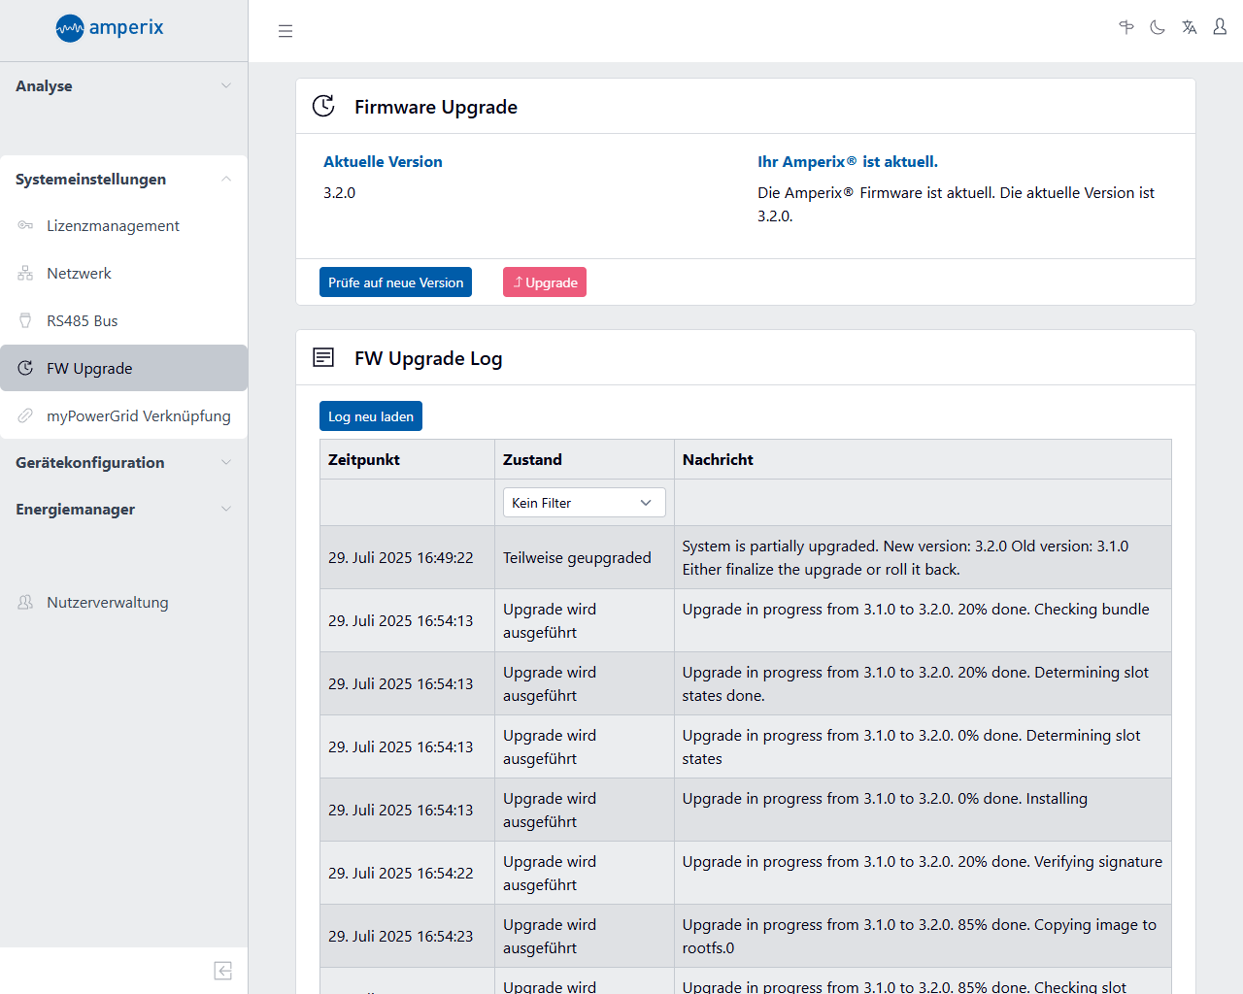Viewport: 1243px width, 994px height.
Task: Open the user profile icon
Action: pyautogui.click(x=1220, y=27)
